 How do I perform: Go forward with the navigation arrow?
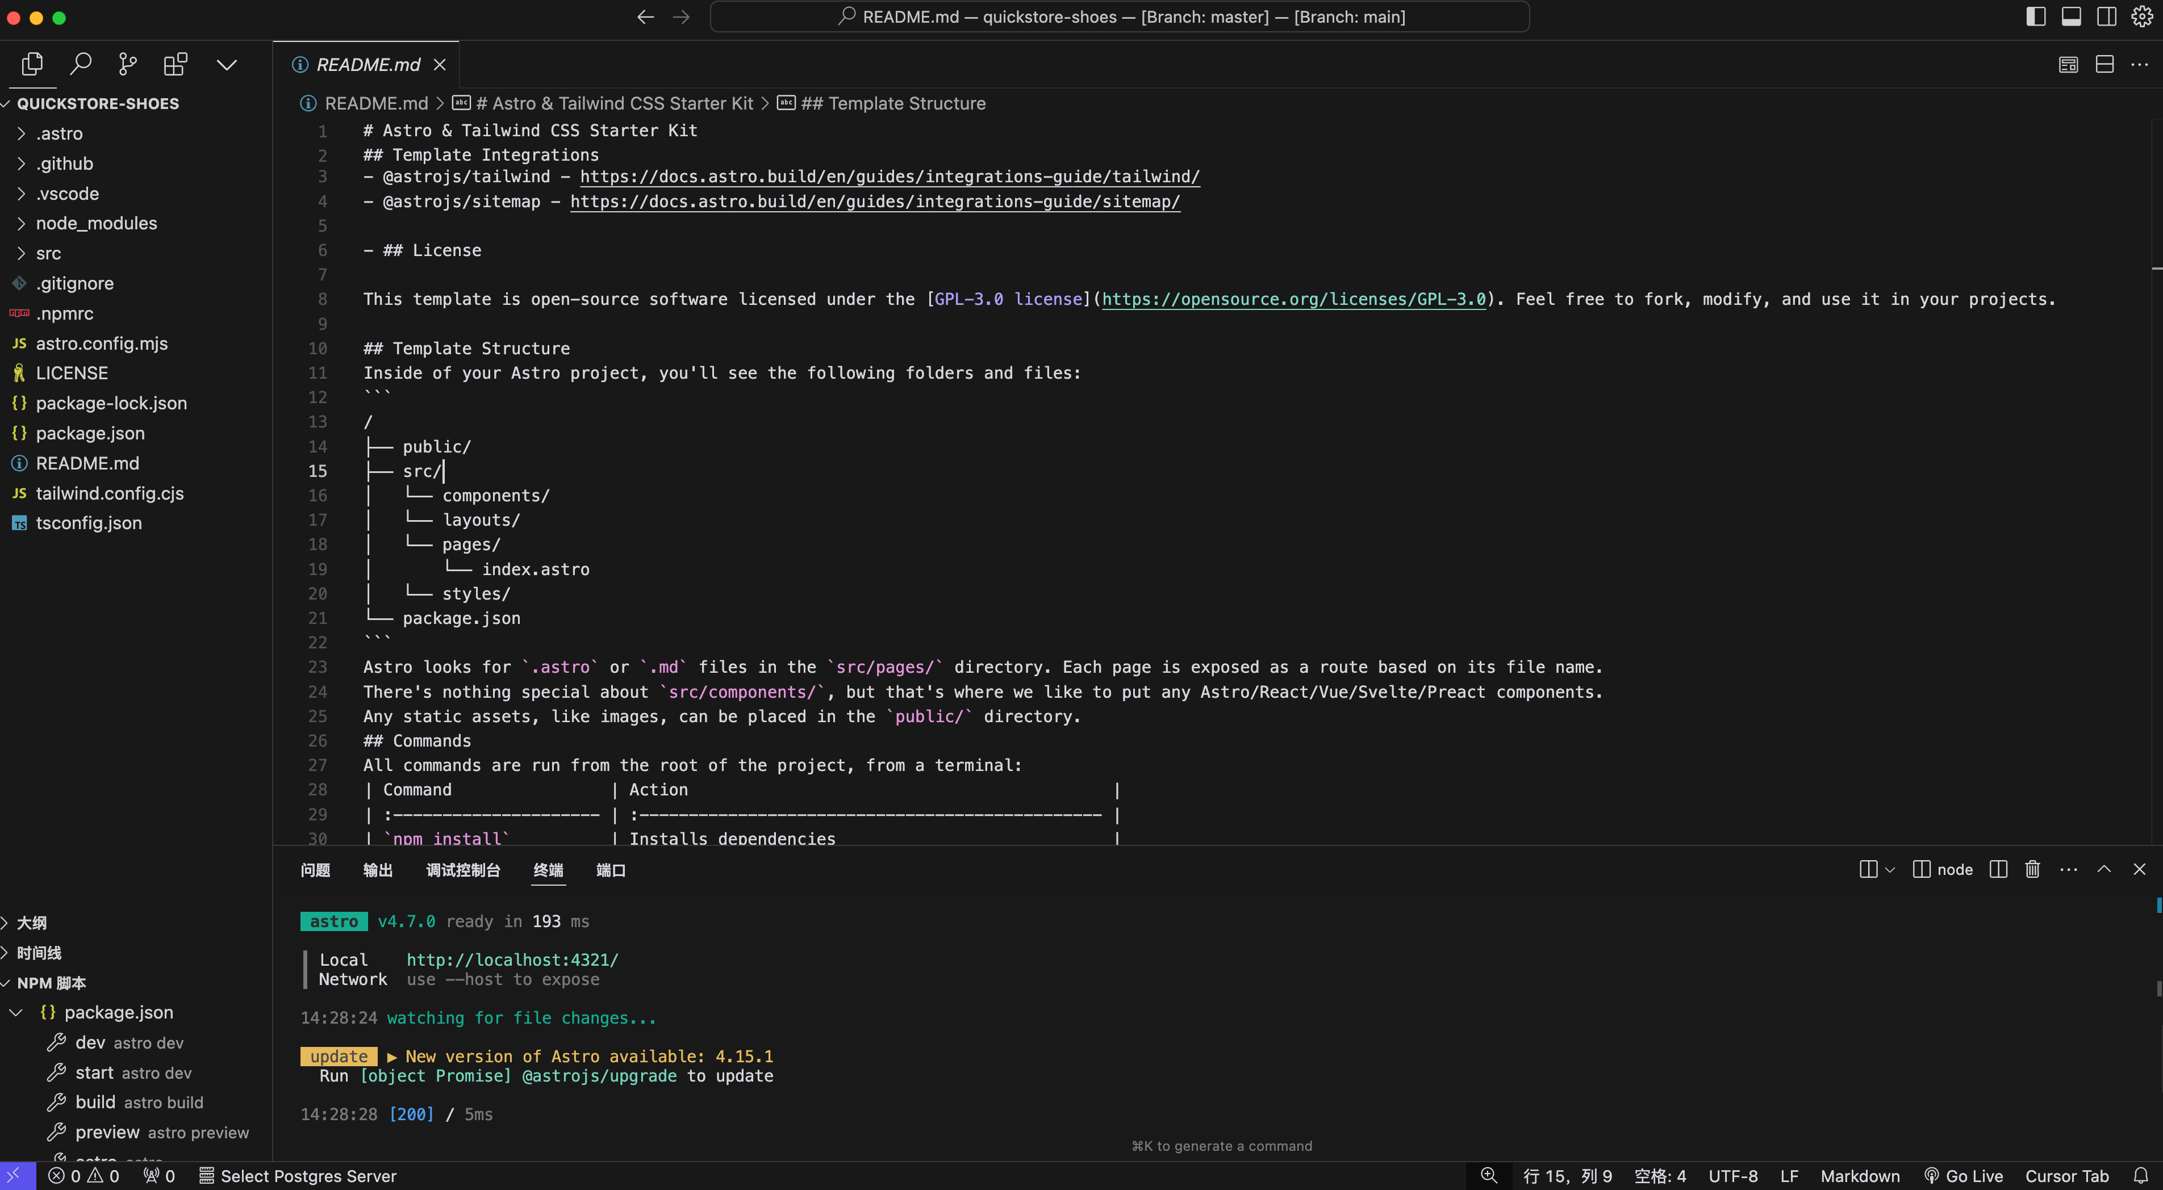tap(681, 17)
